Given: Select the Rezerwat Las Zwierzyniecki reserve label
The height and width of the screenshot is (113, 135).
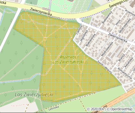Looking at the screenshot, I should click(68, 60).
